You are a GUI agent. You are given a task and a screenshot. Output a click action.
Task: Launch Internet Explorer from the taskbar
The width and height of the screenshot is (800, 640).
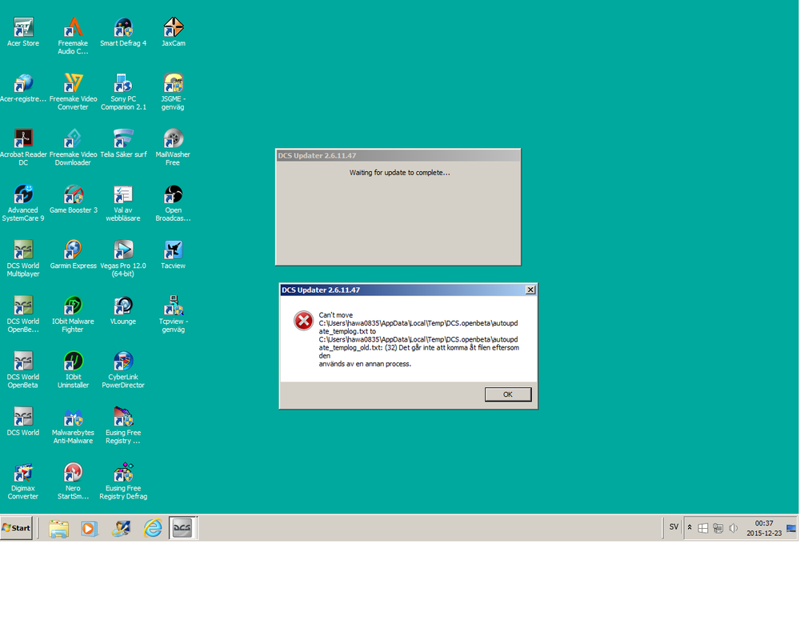pos(152,528)
